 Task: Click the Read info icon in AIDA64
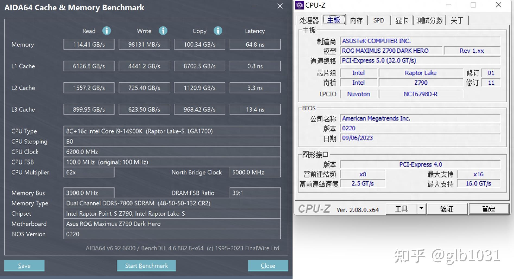point(107,31)
